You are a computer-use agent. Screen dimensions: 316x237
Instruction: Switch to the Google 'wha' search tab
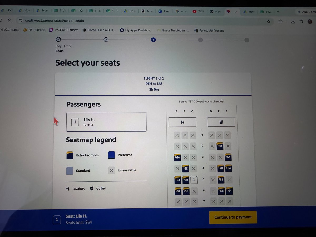tap(181, 11)
